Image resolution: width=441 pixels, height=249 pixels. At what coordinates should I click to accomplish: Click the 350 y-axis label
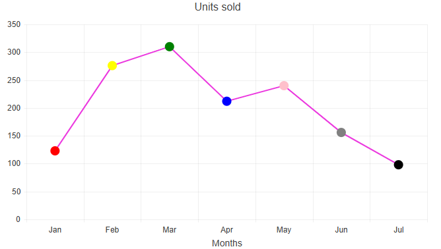[14, 24]
